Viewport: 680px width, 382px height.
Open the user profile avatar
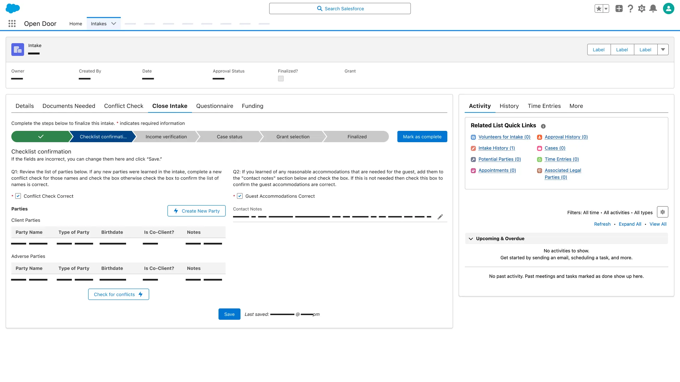pos(669,8)
